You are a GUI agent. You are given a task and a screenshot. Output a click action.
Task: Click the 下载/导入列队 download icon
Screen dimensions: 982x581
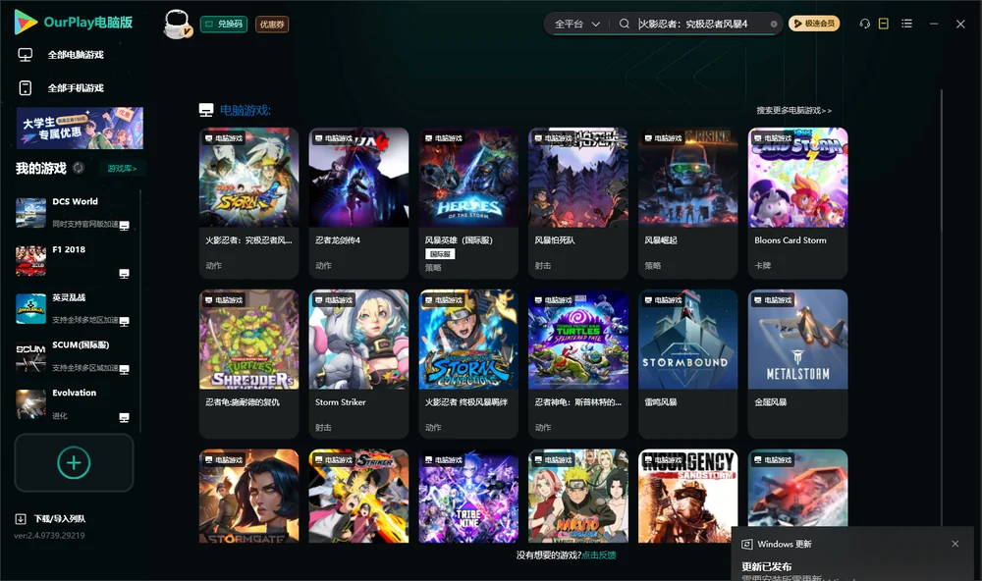[21, 519]
